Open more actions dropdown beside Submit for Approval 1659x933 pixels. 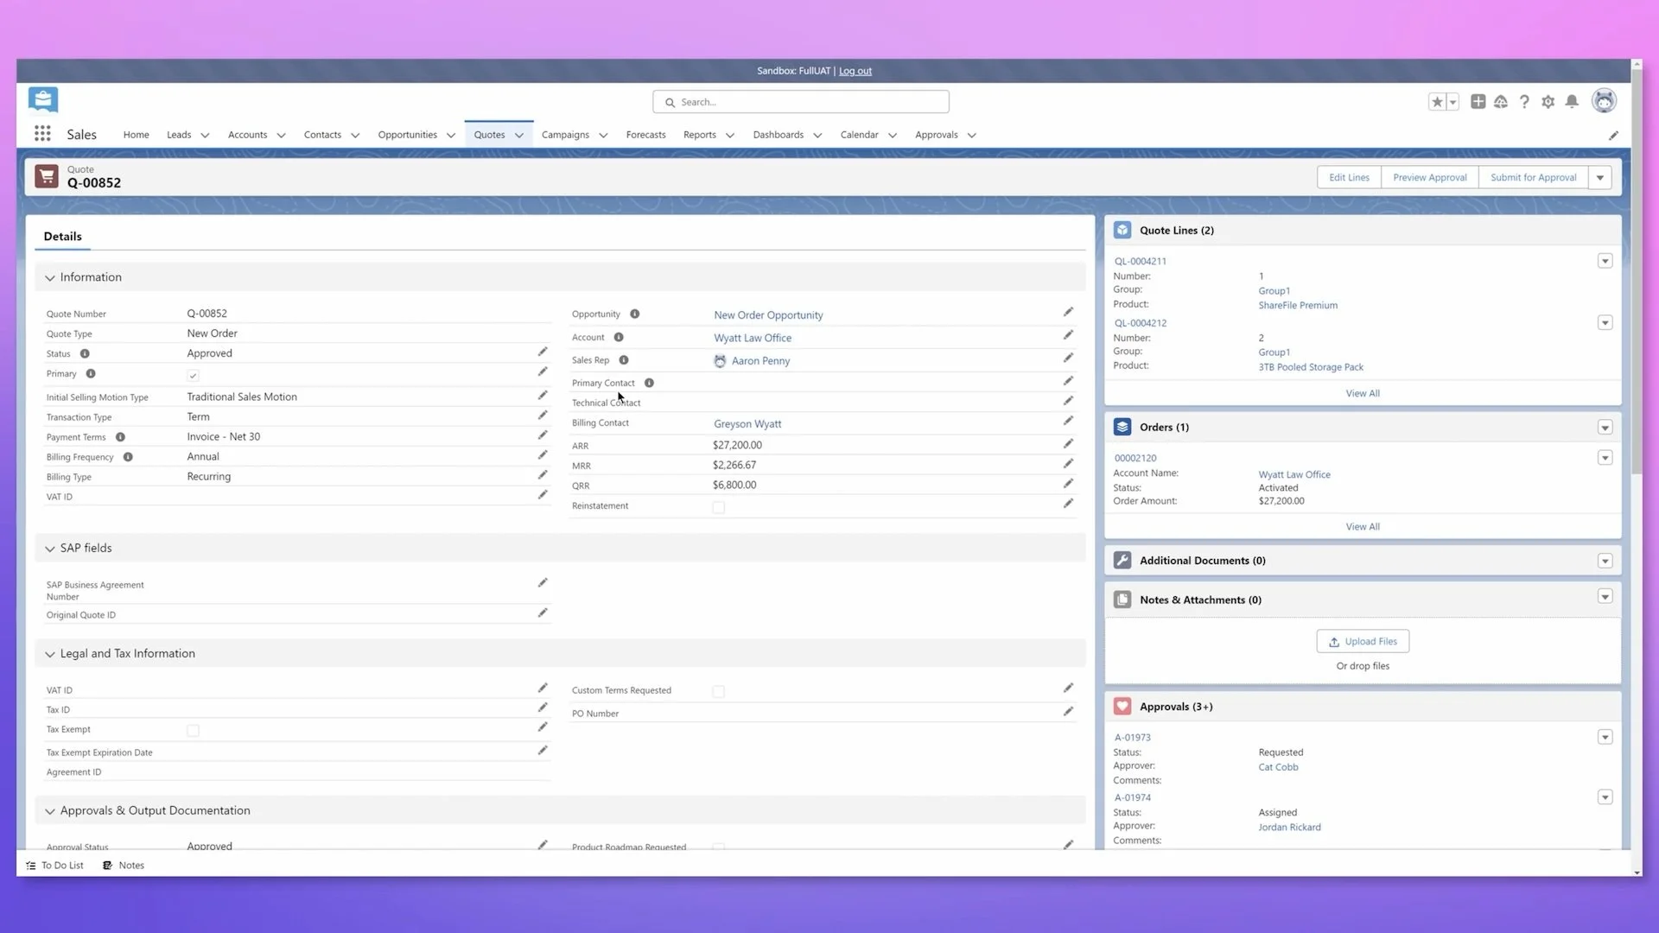(1600, 178)
